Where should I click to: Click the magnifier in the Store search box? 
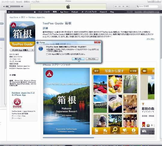click(138, 6)
